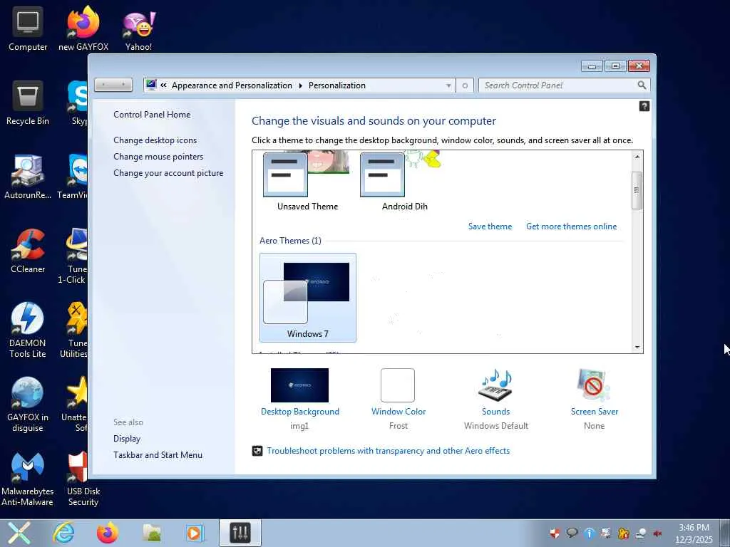This screenshot has height=547, width=730.
Task: Select the Recycle Bin desktop icon
Action: (x=28, y=103)
